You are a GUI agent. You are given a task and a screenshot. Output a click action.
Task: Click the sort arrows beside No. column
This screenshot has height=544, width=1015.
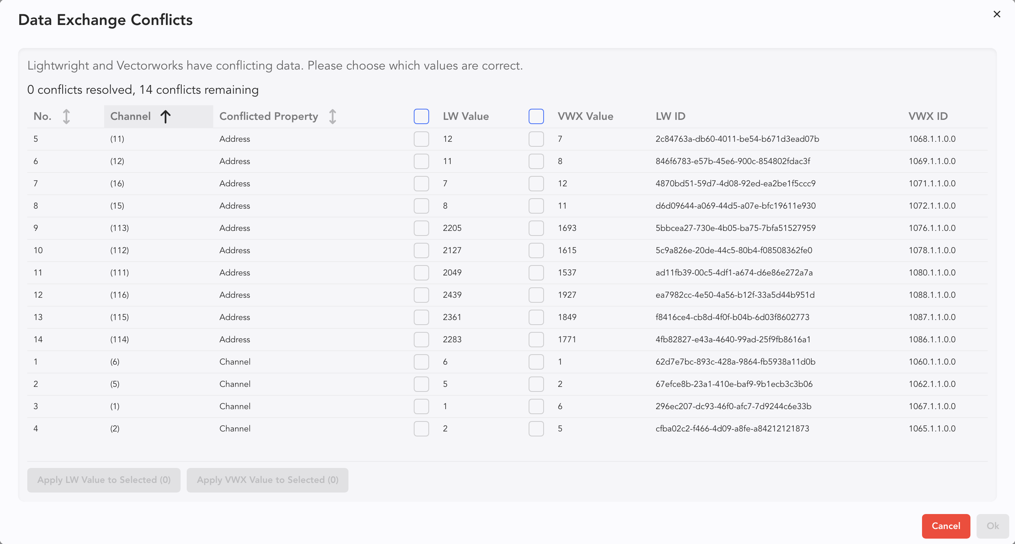66,116
